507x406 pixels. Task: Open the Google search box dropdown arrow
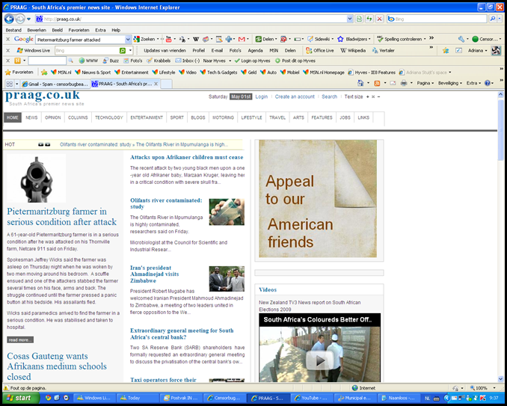(128, 40)
